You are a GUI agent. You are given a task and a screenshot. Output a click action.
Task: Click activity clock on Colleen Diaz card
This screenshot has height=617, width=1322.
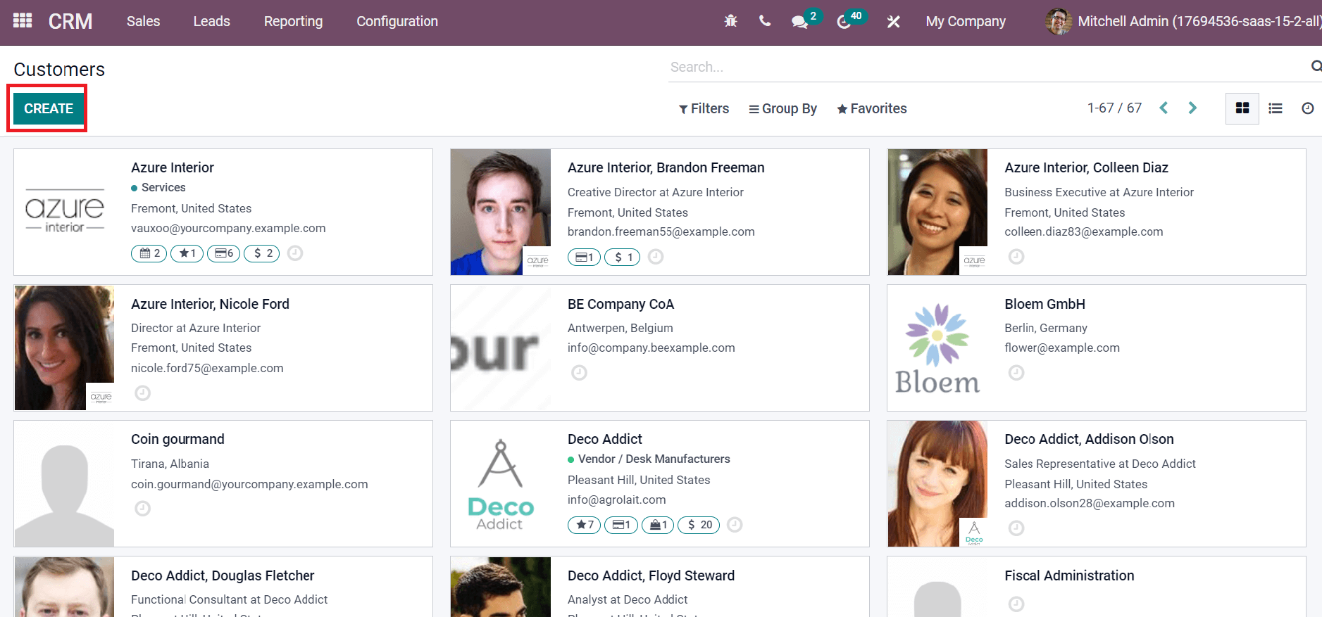[x=1016, y=257]
